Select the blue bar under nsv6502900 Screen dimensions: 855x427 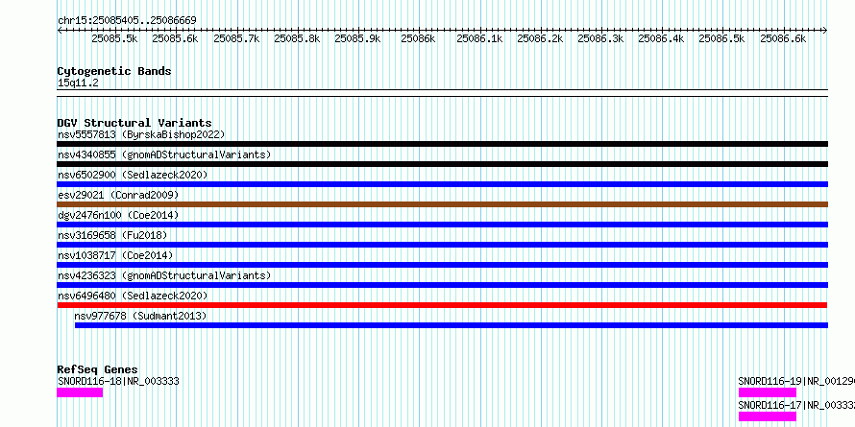coord(442,184)
